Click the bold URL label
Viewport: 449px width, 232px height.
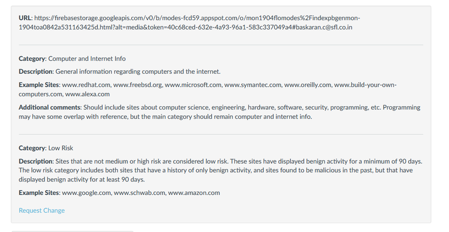coord(25,17)
